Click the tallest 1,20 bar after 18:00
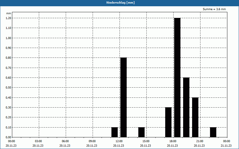Screen dimensions: 239x149 [177, 77]
